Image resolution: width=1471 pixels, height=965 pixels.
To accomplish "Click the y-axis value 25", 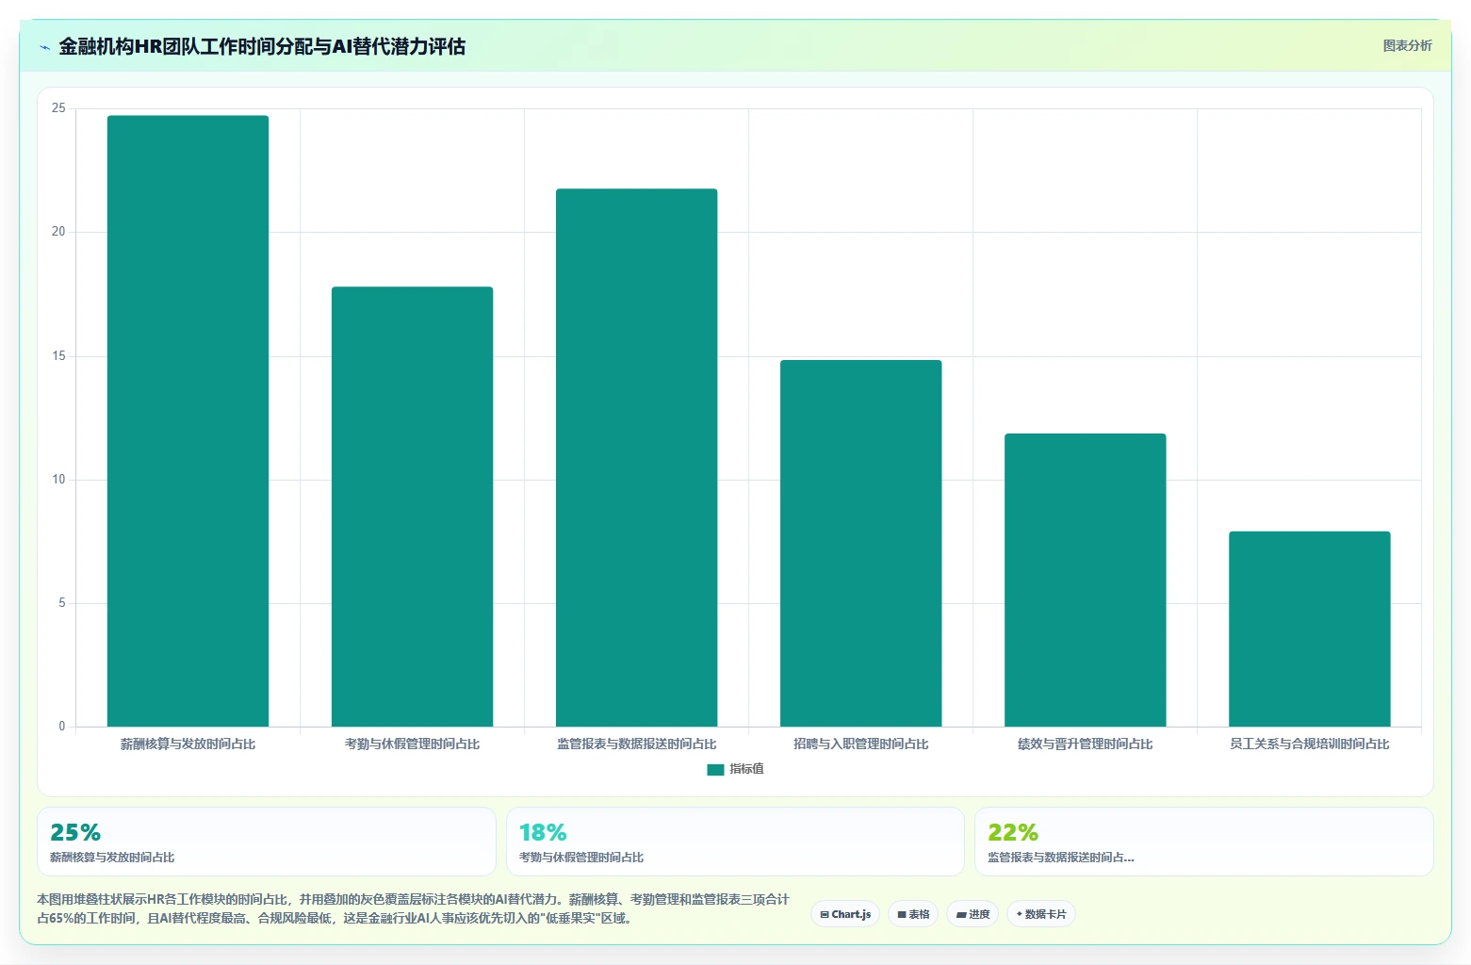I will coord(58,108).
